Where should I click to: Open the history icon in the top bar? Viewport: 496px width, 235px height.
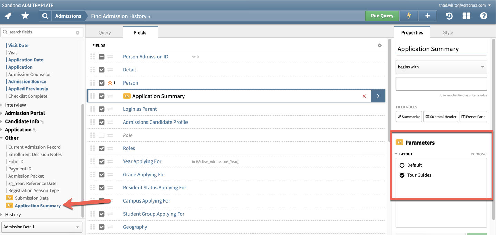coord(449,16)
